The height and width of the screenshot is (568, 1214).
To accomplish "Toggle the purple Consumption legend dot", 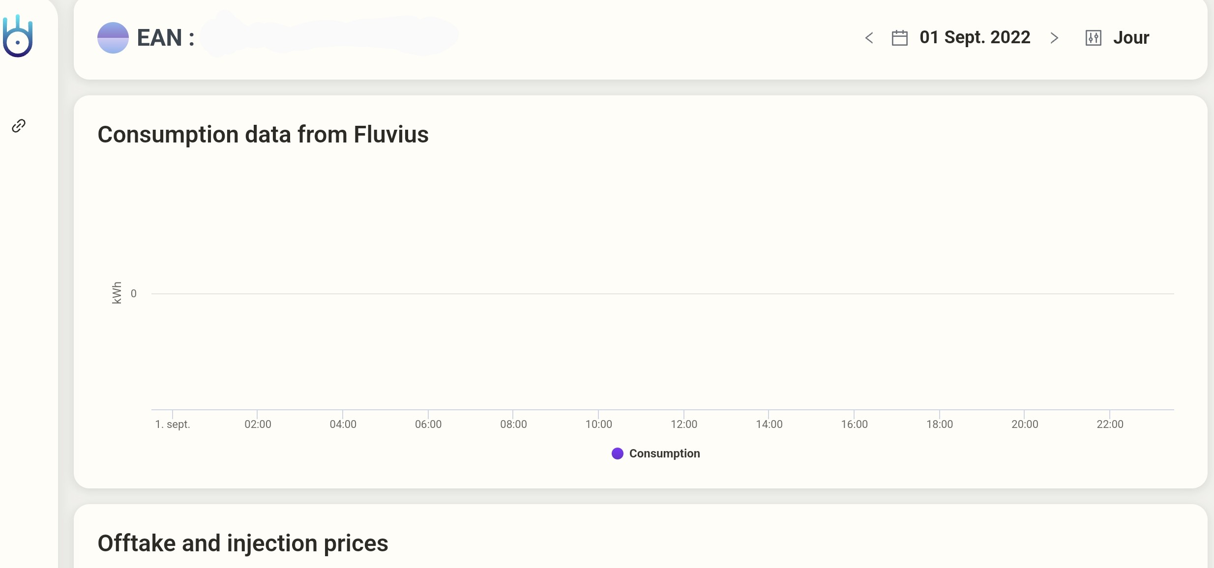I will [617, 454].
